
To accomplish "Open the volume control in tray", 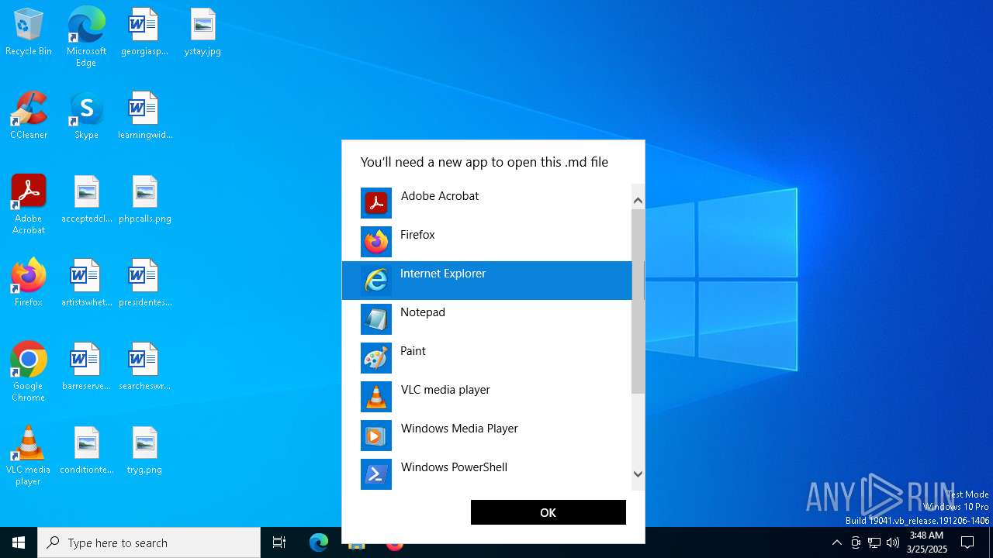I will click(893, 542).
